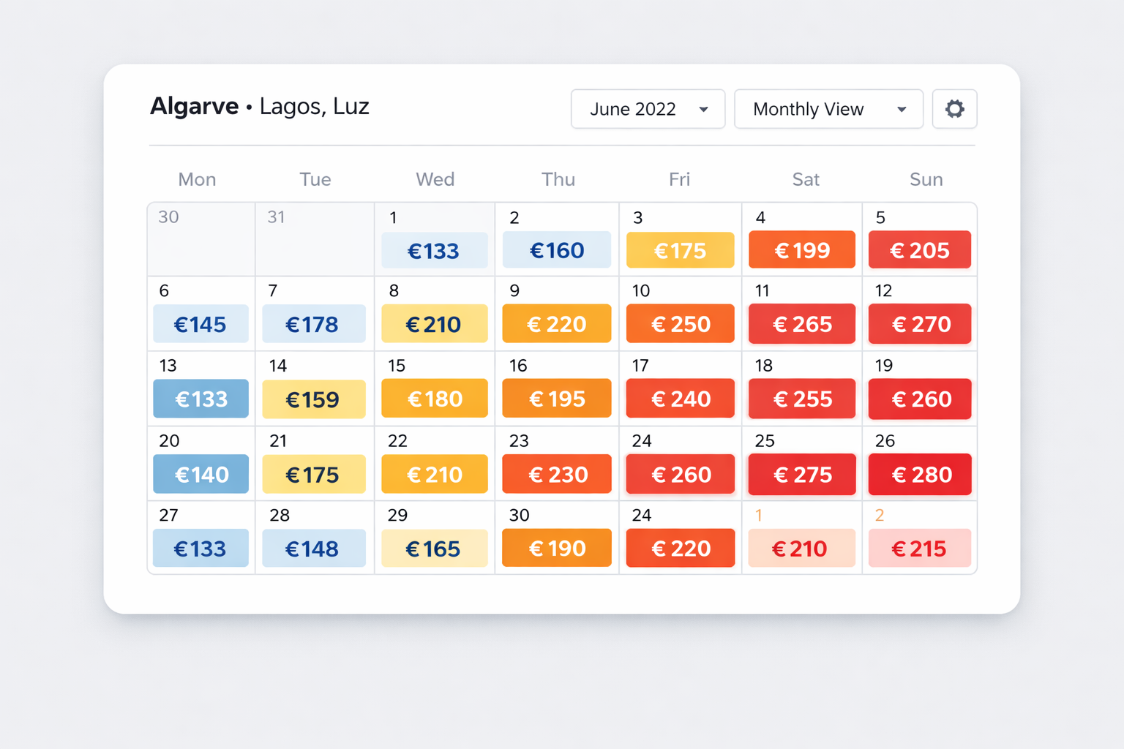The image size is (1124, 749).
Task: Select the €133 price on June 1
Action: (x=434, y=251)
